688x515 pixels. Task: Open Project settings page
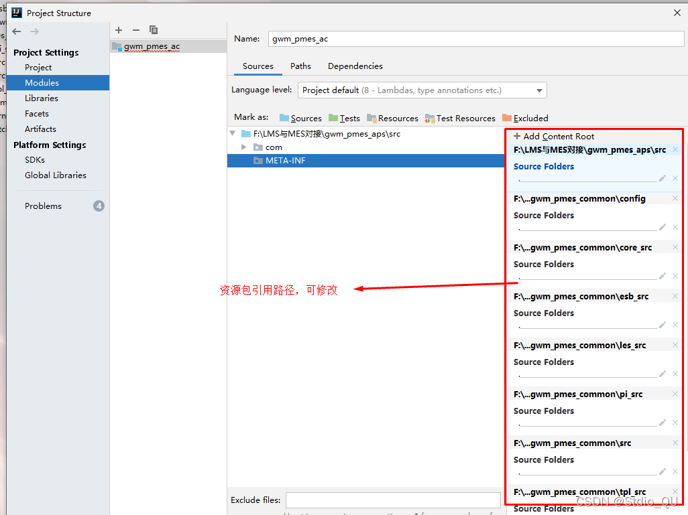(x=38, y=68)
